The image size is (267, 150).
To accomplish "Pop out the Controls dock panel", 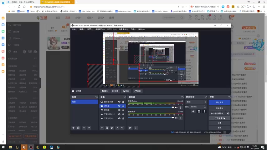I will pos(229,97).
